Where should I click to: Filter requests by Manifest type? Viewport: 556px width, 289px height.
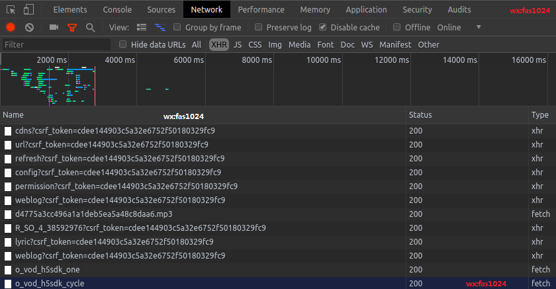click(395, 44)
